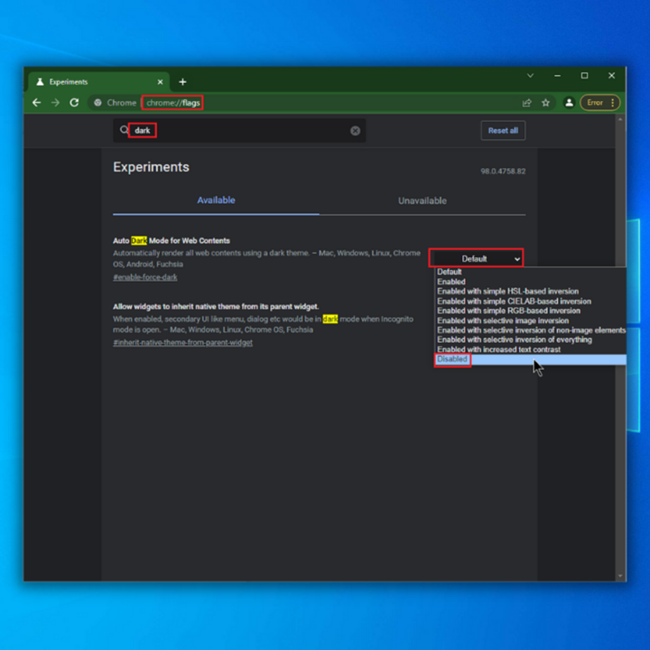This screenshot has width=650, height=650.
Task: Click the Chrome site info icon
Action: [98, 102]
